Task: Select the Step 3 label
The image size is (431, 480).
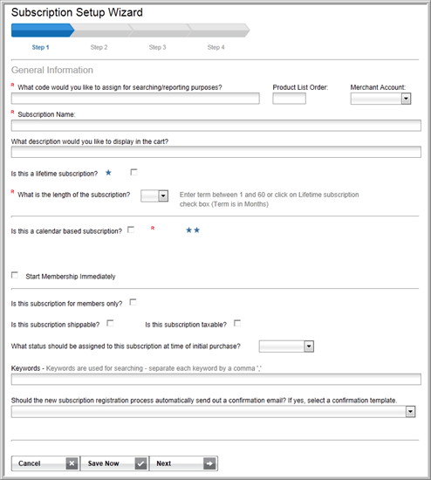Action: pyautogui.click(x=157, y=47)
